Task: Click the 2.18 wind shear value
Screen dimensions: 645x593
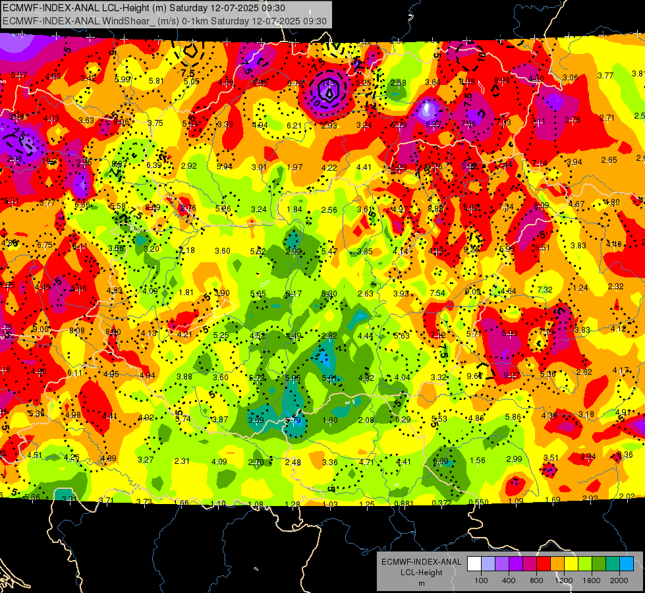Action: (x=187, y=250)
